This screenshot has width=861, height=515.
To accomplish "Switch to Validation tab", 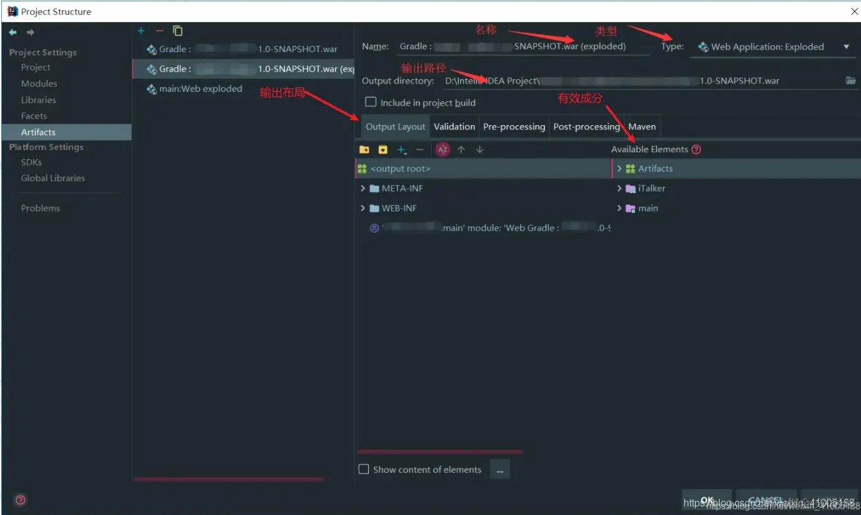I will pyautogui.click(x=454, y=126).
